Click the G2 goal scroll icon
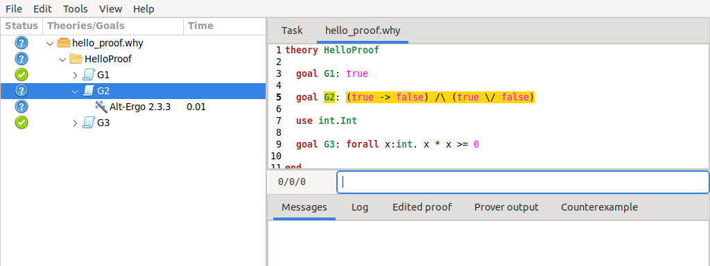 88,91
